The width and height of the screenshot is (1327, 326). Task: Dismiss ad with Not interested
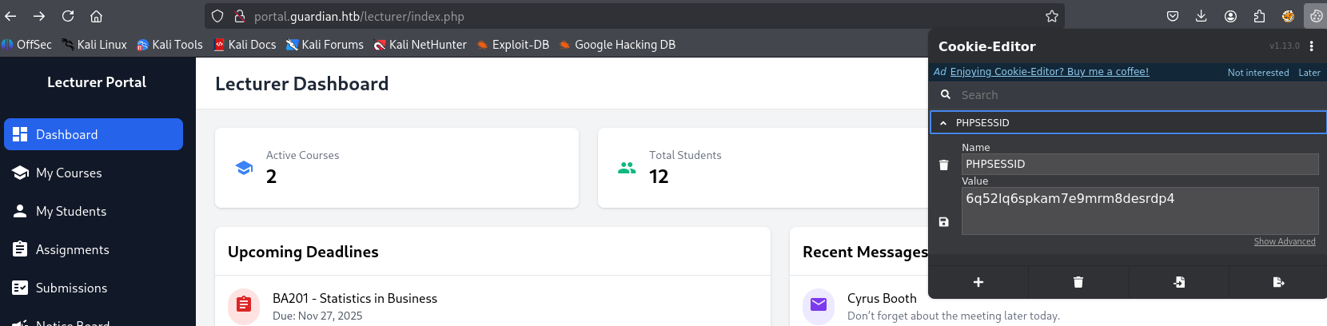tap(1257, 73)
